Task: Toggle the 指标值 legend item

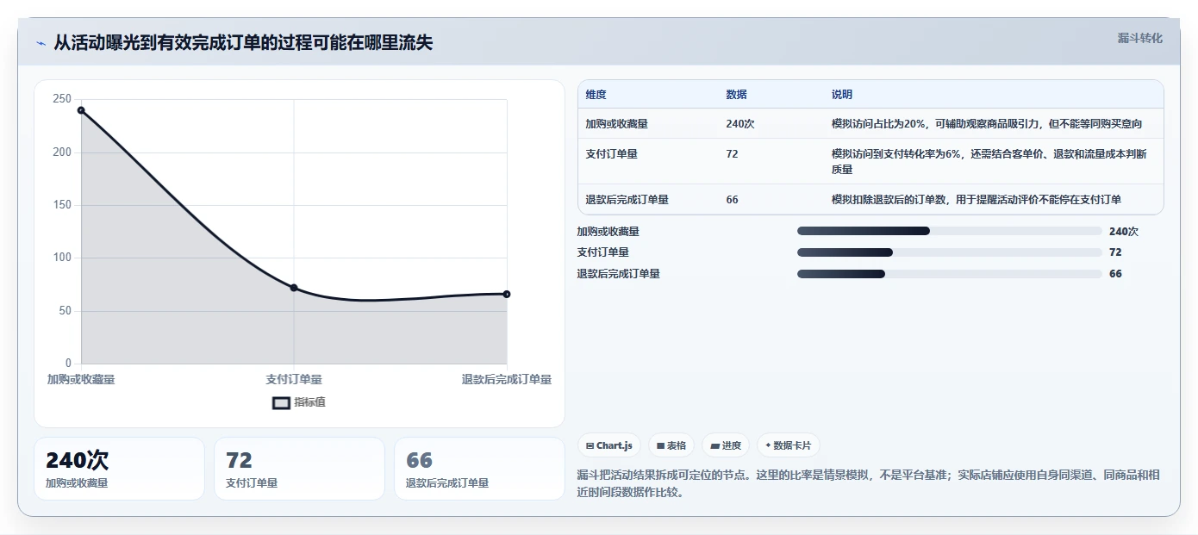Action: tap(299, 402)
